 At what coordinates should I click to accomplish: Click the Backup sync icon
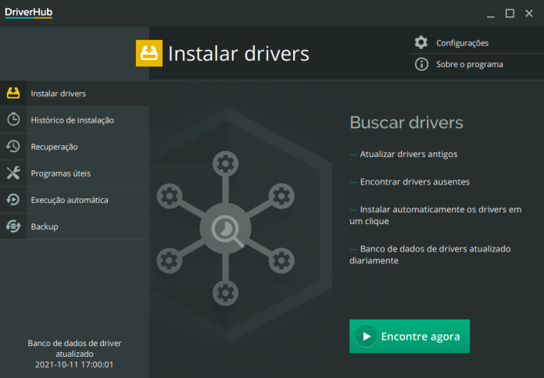coord(13,226)
